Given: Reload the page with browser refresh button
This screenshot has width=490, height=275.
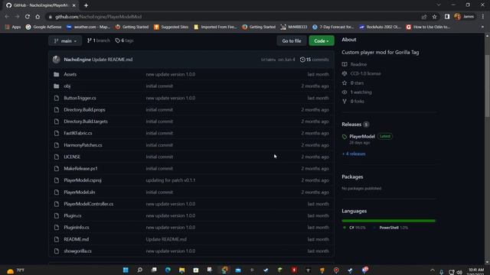Looking at the screenshot, I should point(28,17).
